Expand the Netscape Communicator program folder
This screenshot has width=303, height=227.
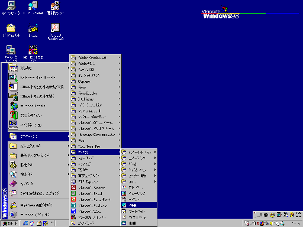(x=95, y=134)
